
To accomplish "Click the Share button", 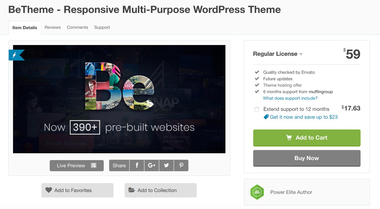I will pyautogui.click(x=119, y=165).
